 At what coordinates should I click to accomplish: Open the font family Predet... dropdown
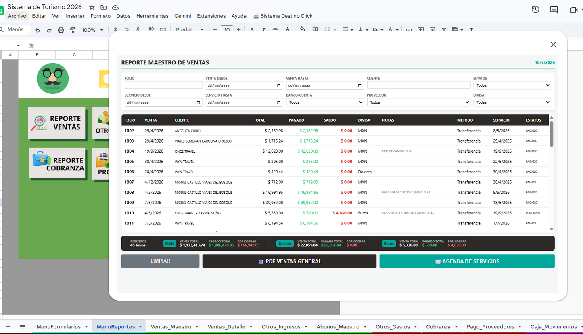click(x=190, y=29)
